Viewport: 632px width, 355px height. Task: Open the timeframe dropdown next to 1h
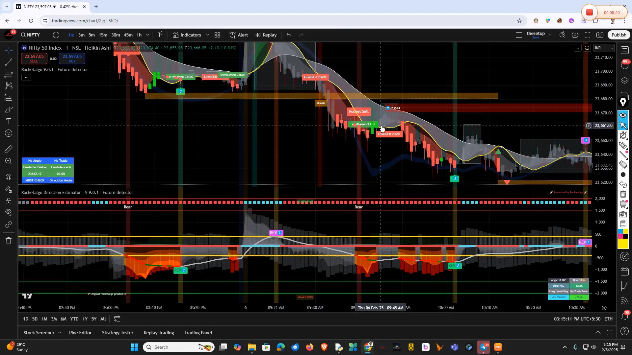pos(147,35)
